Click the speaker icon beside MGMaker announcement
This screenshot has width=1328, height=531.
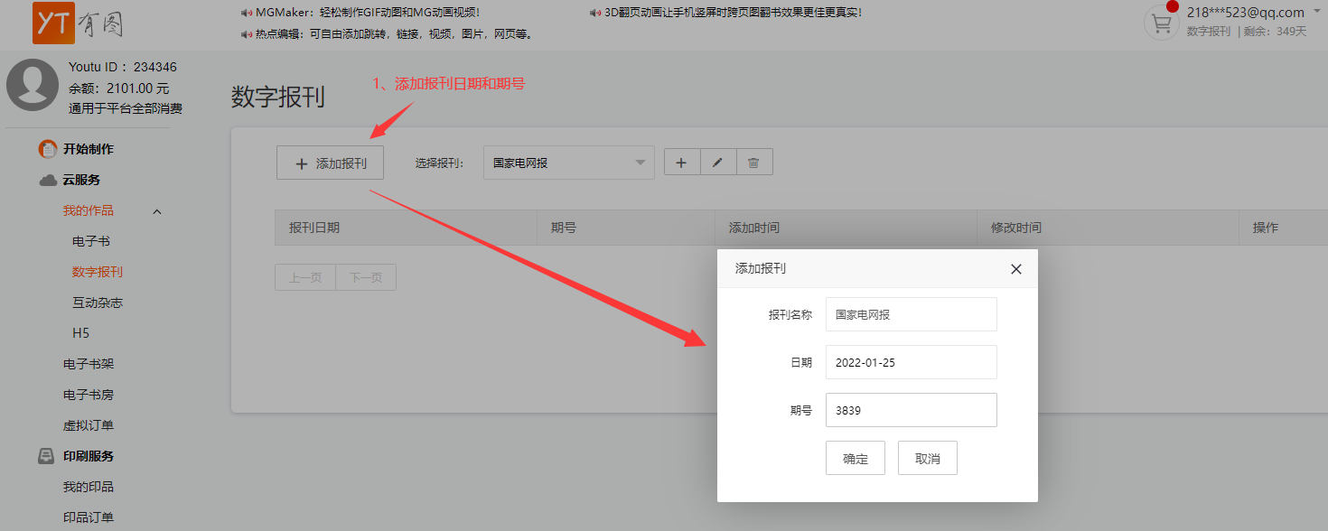click(248, 13)
